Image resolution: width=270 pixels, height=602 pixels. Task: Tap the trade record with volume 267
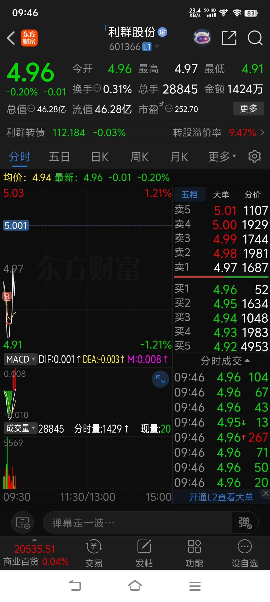click(x=221, y=437)
